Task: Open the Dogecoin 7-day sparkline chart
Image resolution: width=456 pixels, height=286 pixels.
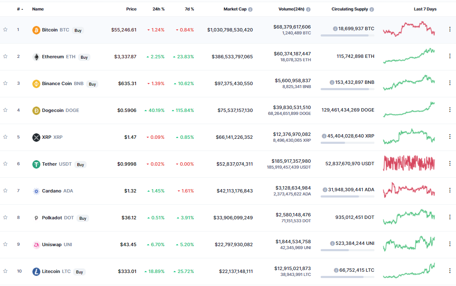Action: (409, 109)
